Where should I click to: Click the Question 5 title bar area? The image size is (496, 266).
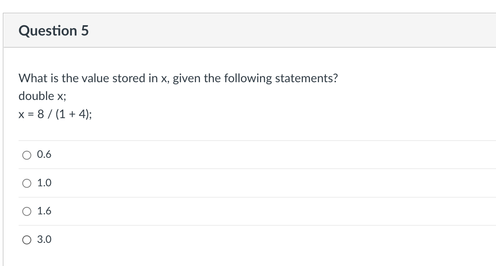[x=248, y=31]
